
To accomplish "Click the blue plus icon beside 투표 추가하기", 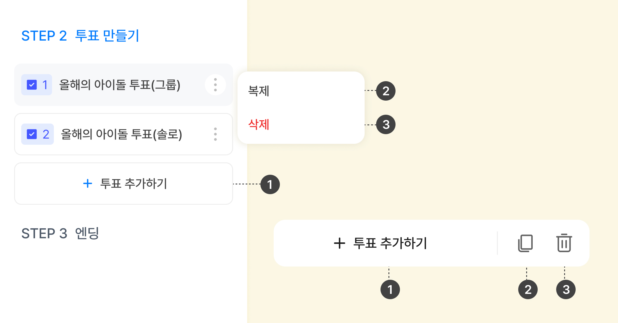I will click(88, 184).
